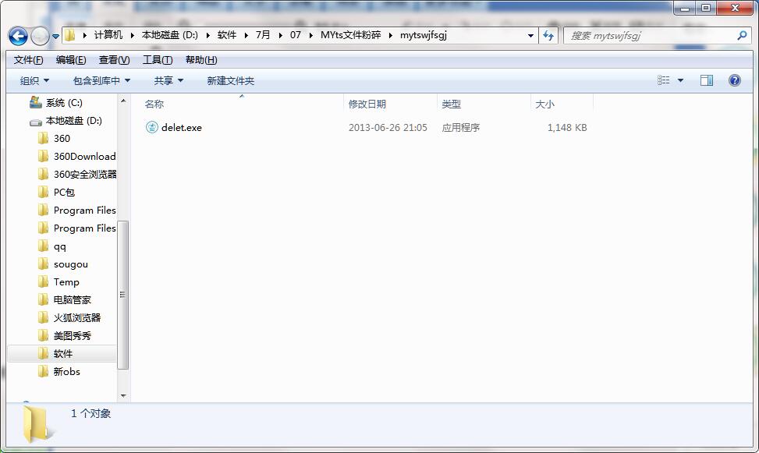Open help with the blue question icon
759x453 pixels.
[734, 80]
